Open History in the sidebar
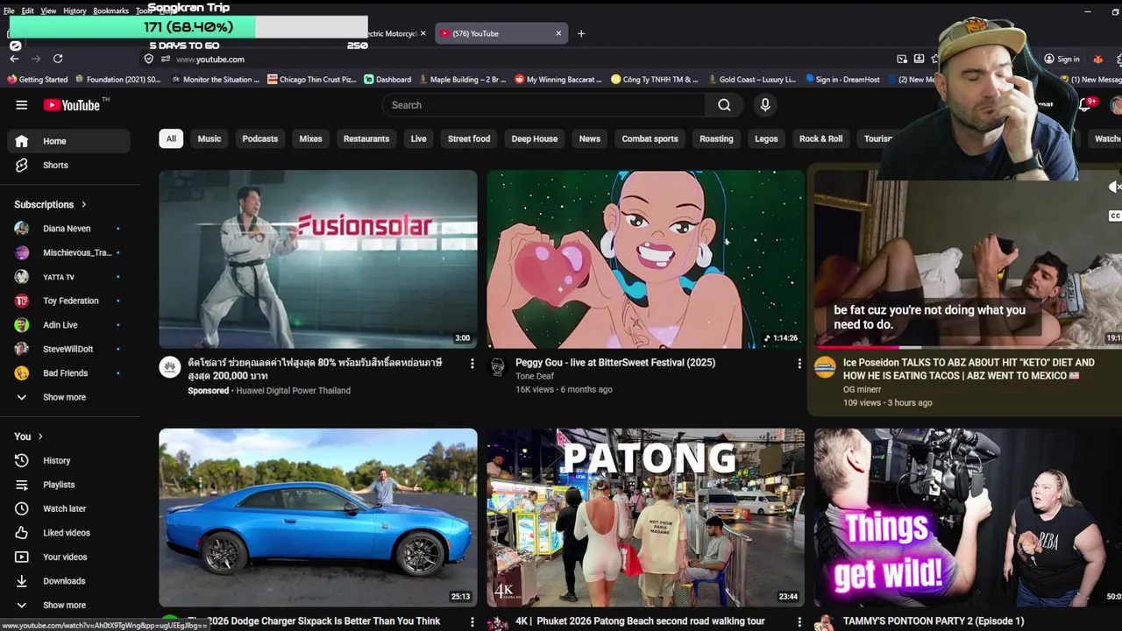Screen dimensions: 1122x631 tap(68, 460)
